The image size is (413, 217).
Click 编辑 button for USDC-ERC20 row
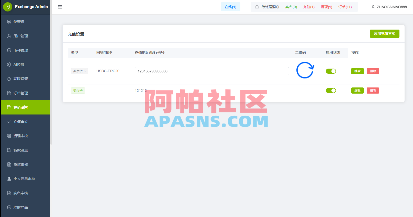[357, 71]
